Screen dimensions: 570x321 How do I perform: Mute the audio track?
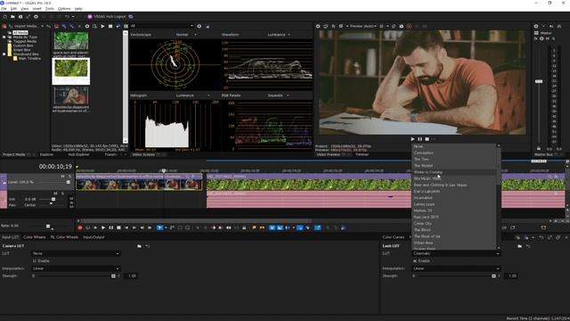55,193
